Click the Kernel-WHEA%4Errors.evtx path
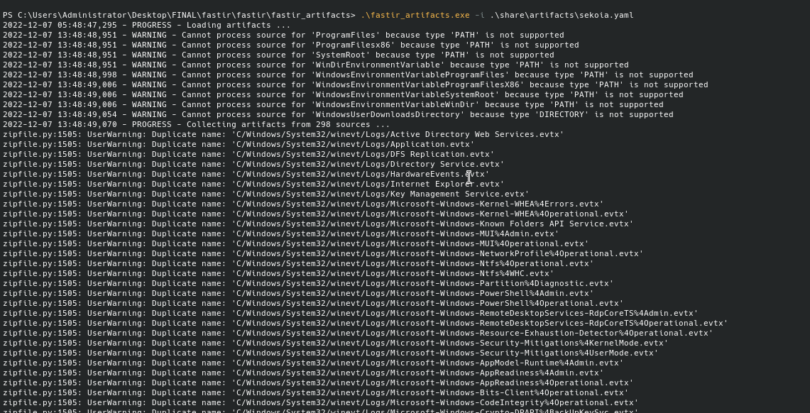810x413 pixels. [x=417, y=204]
